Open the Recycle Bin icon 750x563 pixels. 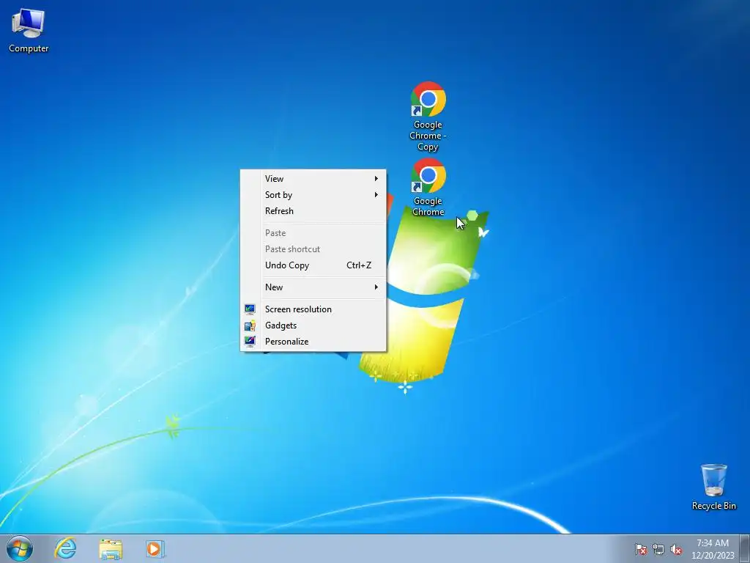coord(713,487)
